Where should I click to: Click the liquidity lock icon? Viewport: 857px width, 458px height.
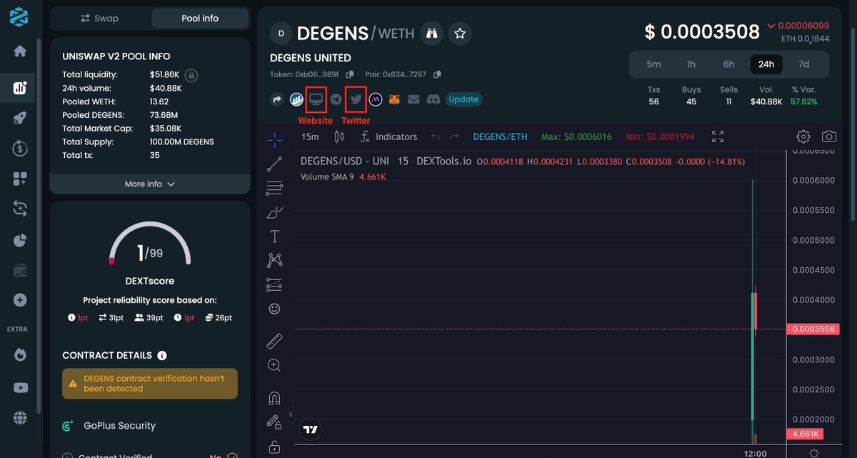tap(191, 74)
